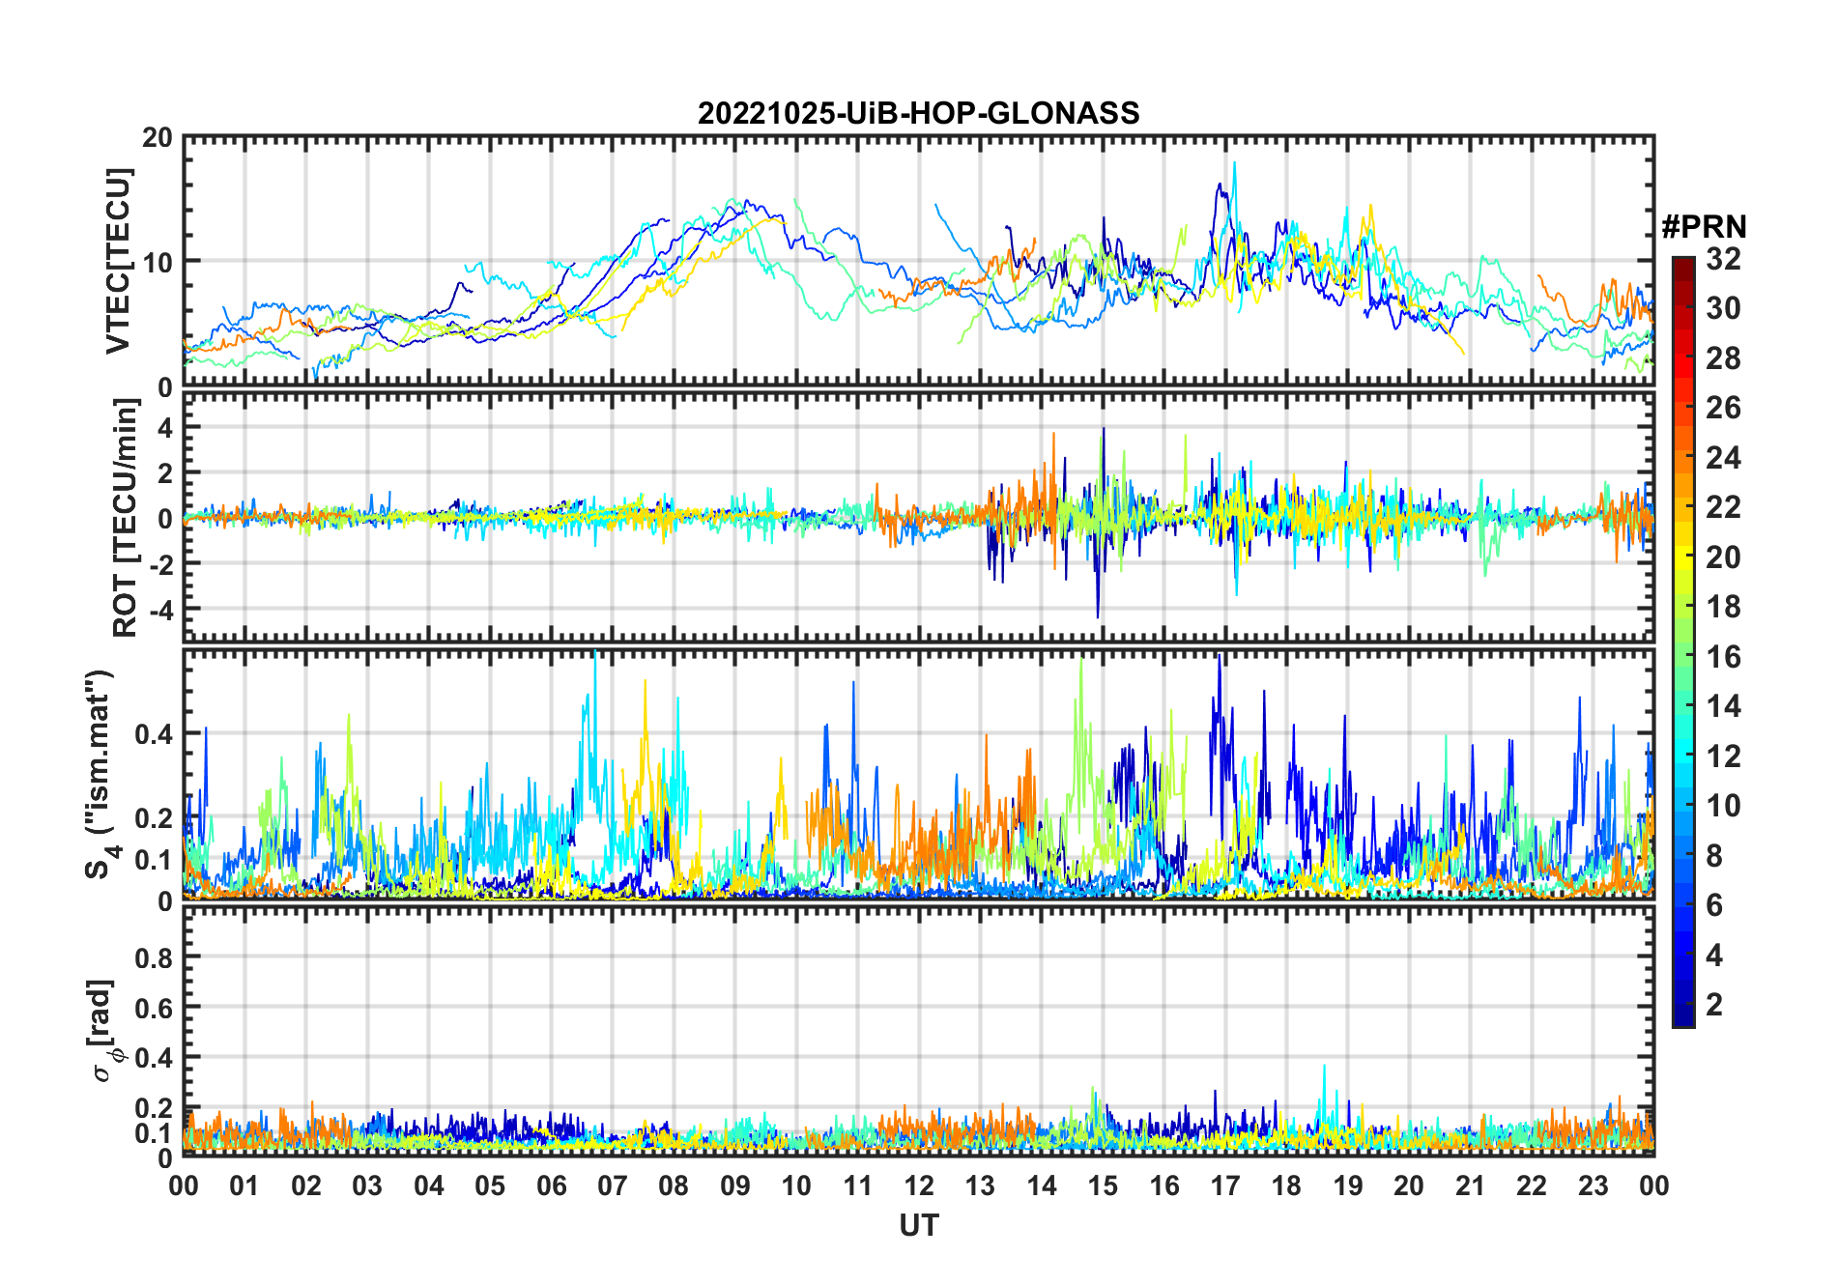1838x1285 pixels.
Task: Click the colorbar tick label "14"
Action: click(x=1723, y=706)
